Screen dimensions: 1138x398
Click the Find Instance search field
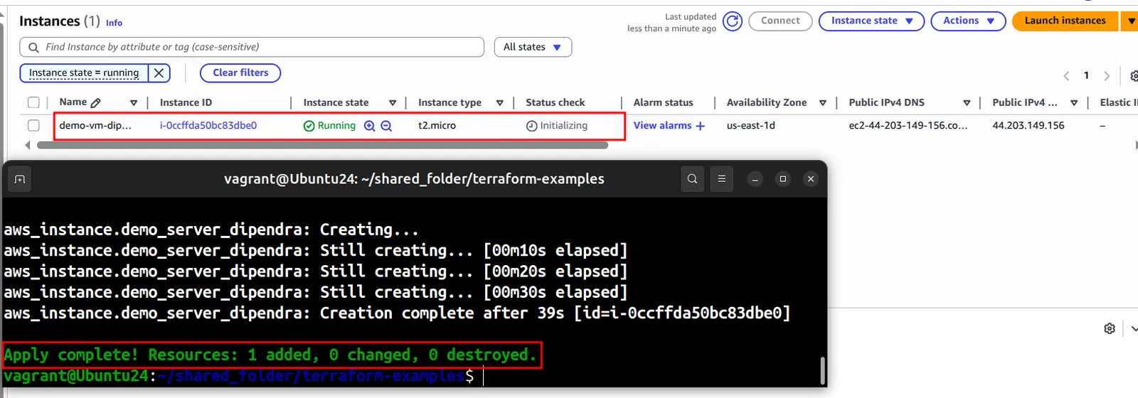(252, 48)
